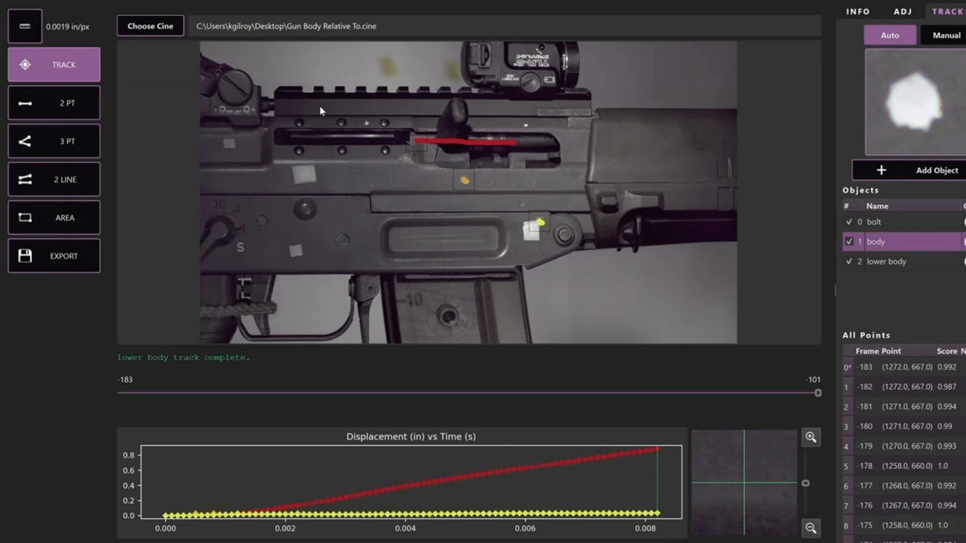
Task: Click the Score column header
Action: 946,351
